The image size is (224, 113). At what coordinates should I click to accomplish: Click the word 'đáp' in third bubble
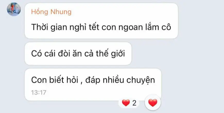pyautogui.click(x=93, y=81)
